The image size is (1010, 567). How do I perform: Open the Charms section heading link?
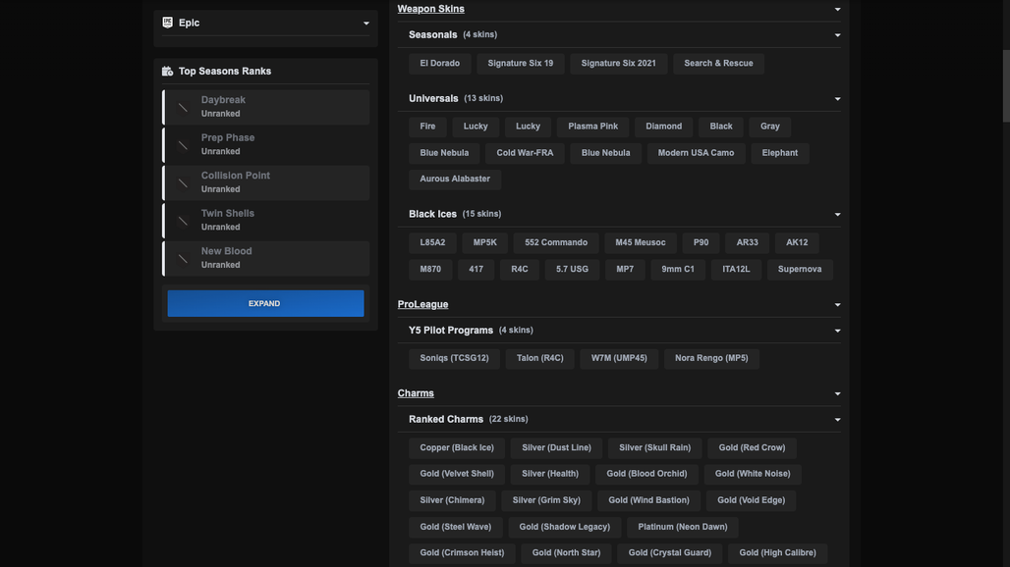click(416, 393)
